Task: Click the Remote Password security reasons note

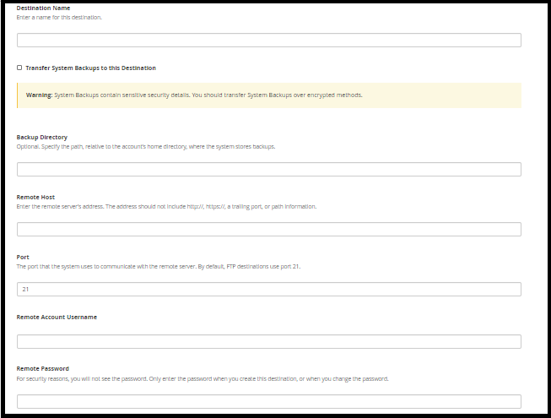Action: 203,378
